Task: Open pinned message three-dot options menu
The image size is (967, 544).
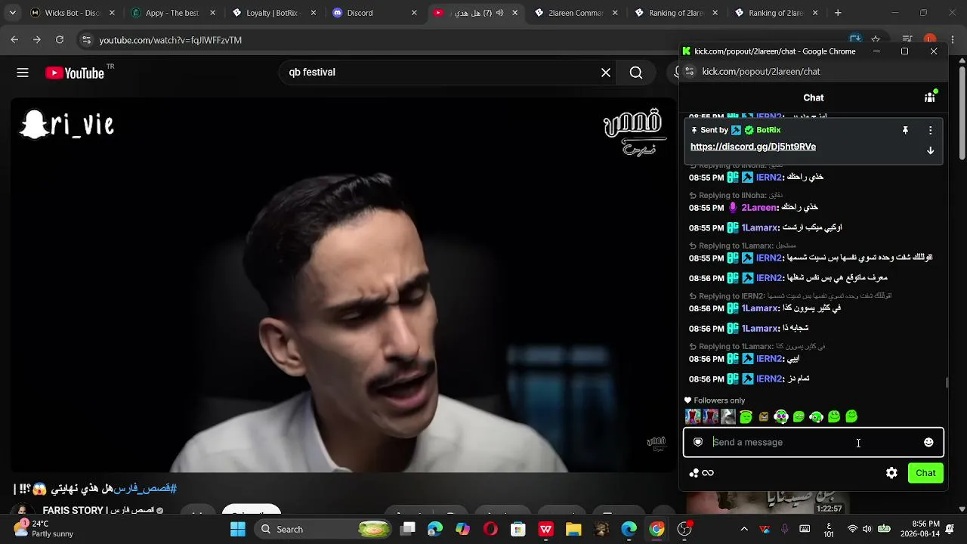Action: pyautogui.click(x=930, y=130)
